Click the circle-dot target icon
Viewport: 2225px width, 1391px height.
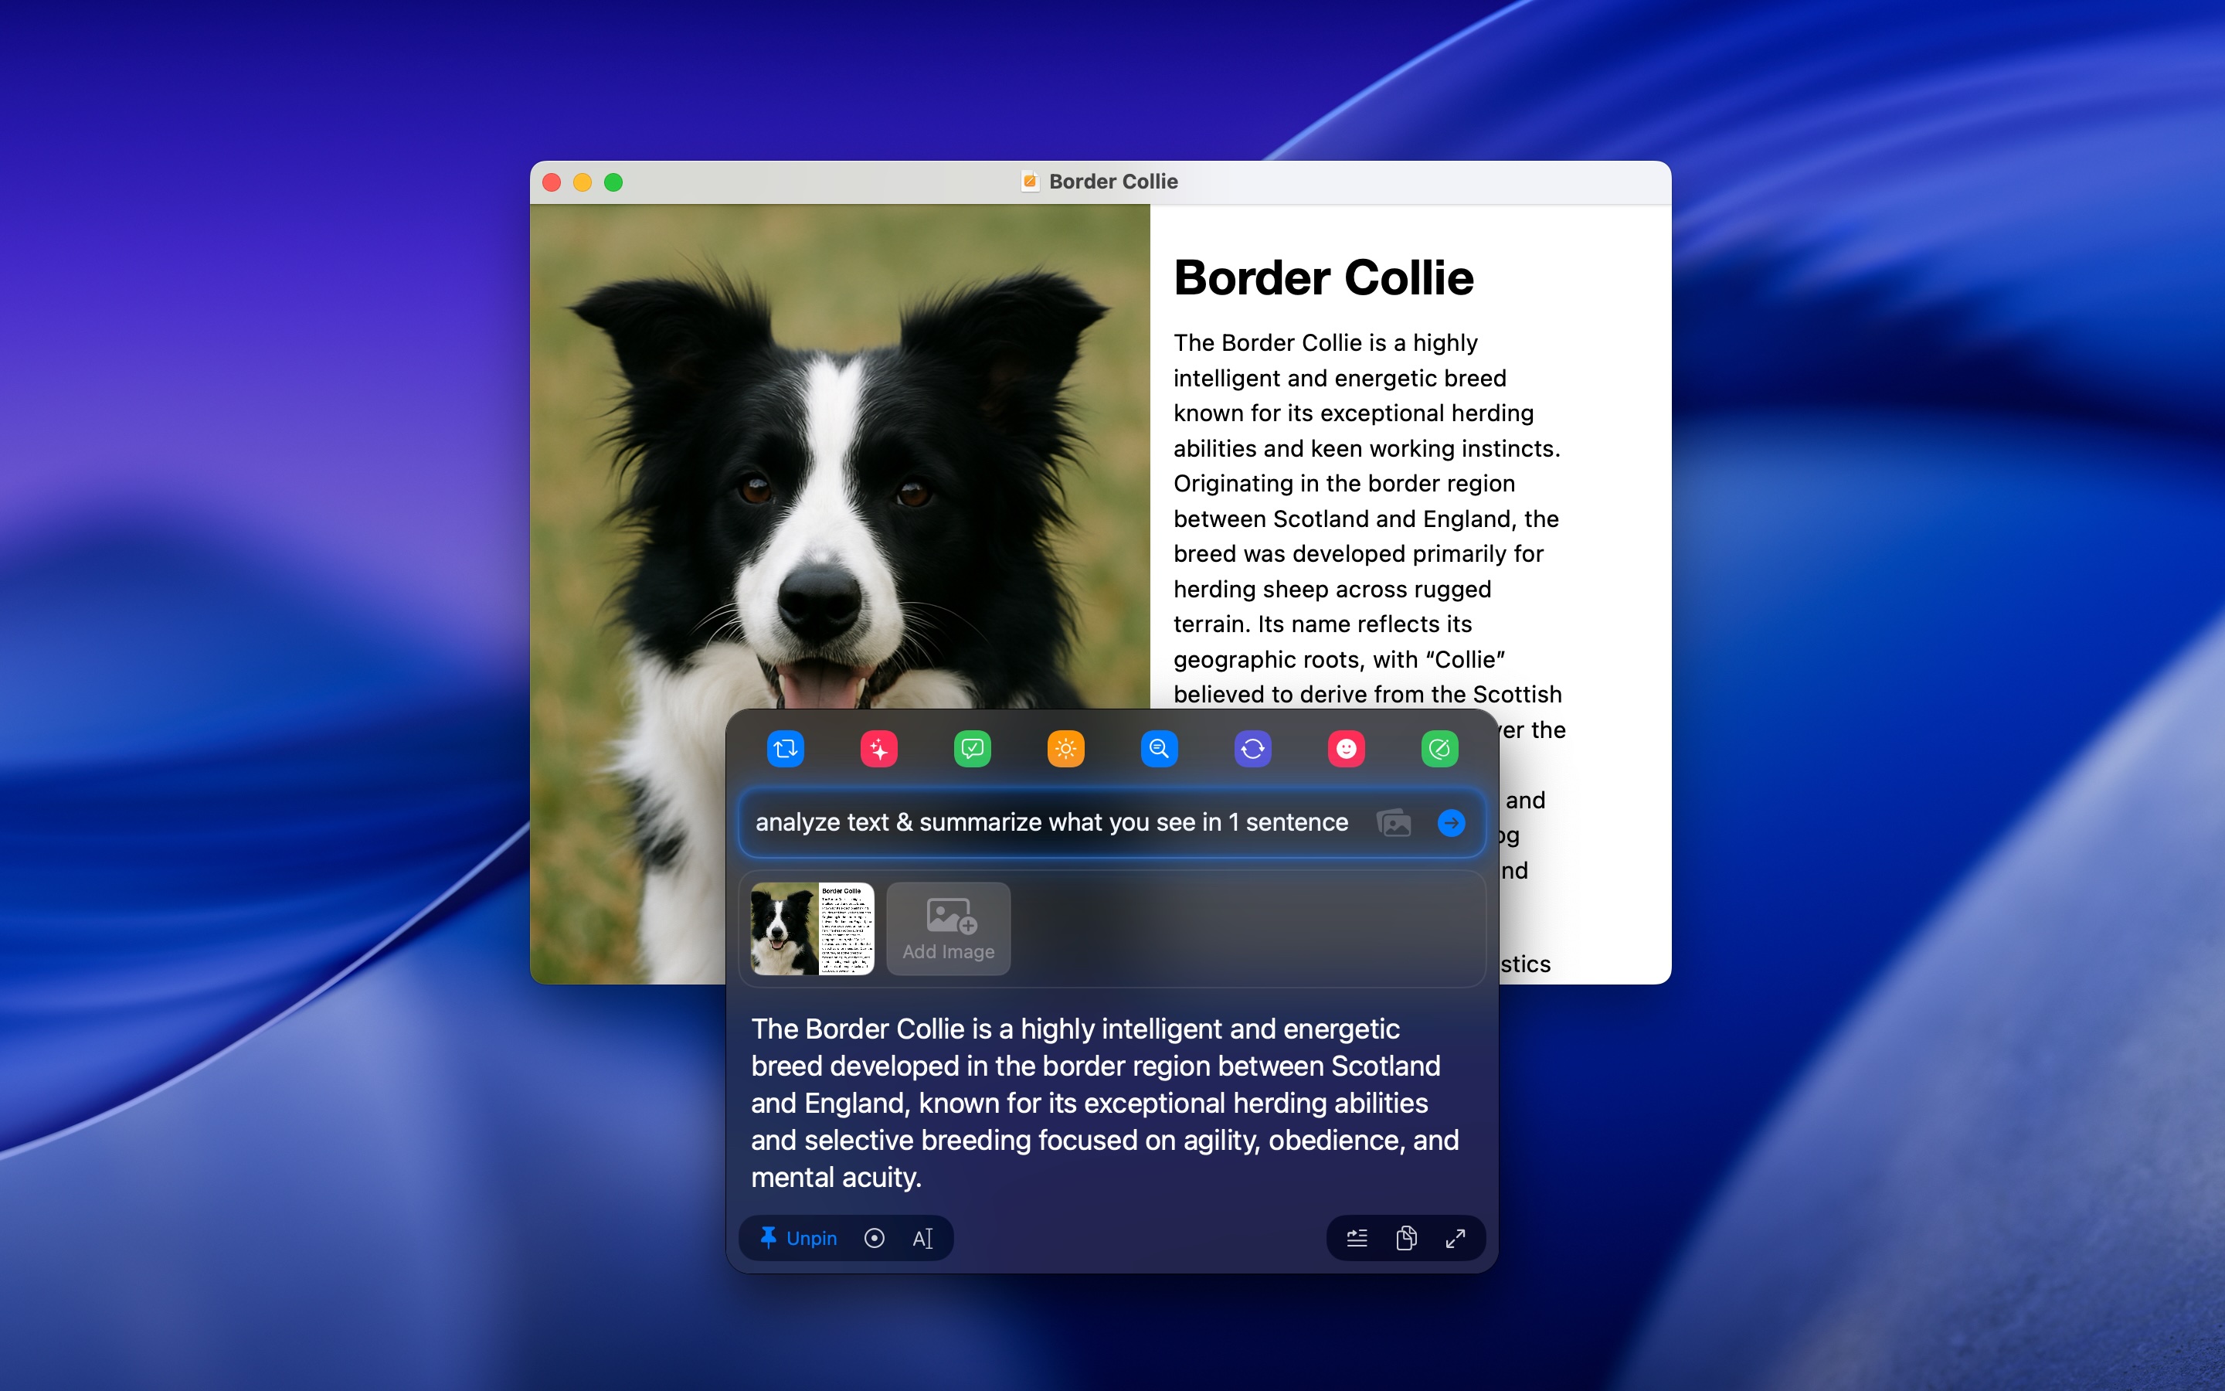tap(875, 1238)
